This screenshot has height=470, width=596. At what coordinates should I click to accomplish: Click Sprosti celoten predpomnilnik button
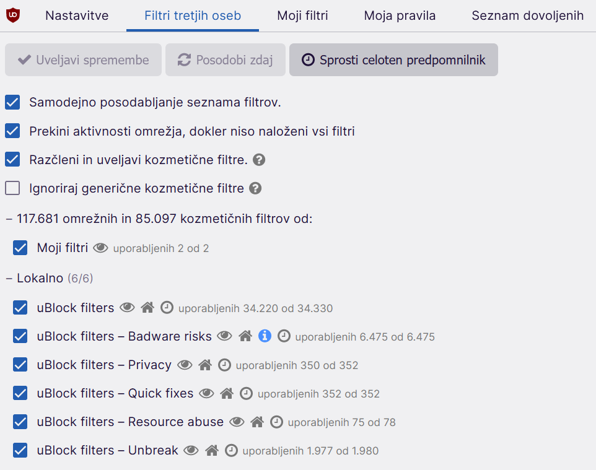click(x=393, y=59)
